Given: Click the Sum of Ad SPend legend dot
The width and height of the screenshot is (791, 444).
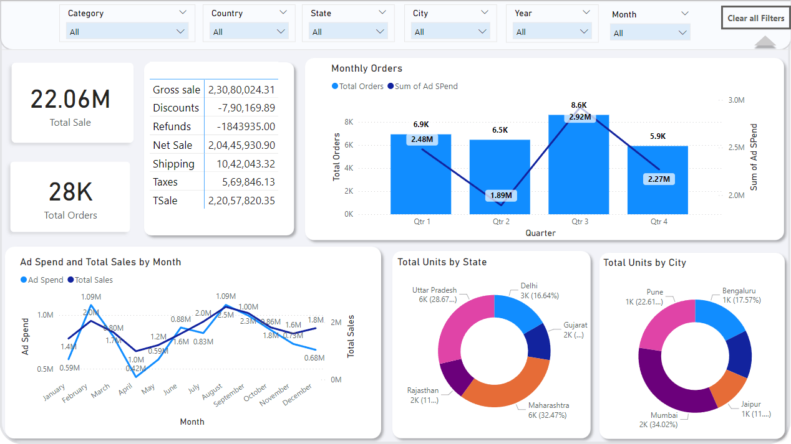Looking at the screenshot, I should click(x=389, y=87).
